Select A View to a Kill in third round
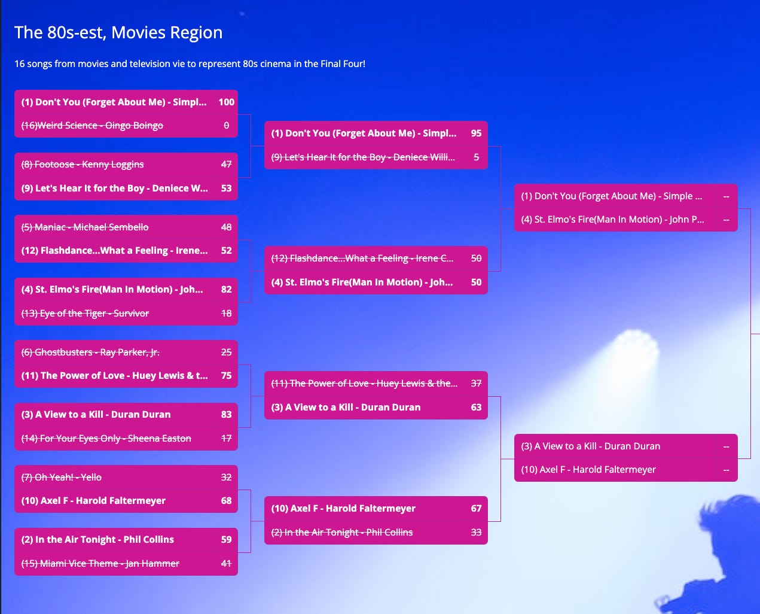 pyautogui.click(x=626, y=446)
